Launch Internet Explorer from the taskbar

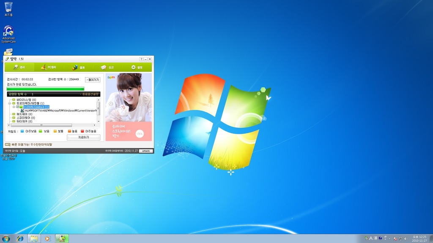click(x=20, y=239)
